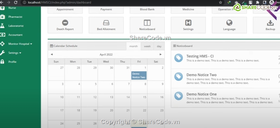Click the Demo Notice Two calendar event
This screenshot has height=128, width=280.
pyautogui.click(x=139, y=75)
